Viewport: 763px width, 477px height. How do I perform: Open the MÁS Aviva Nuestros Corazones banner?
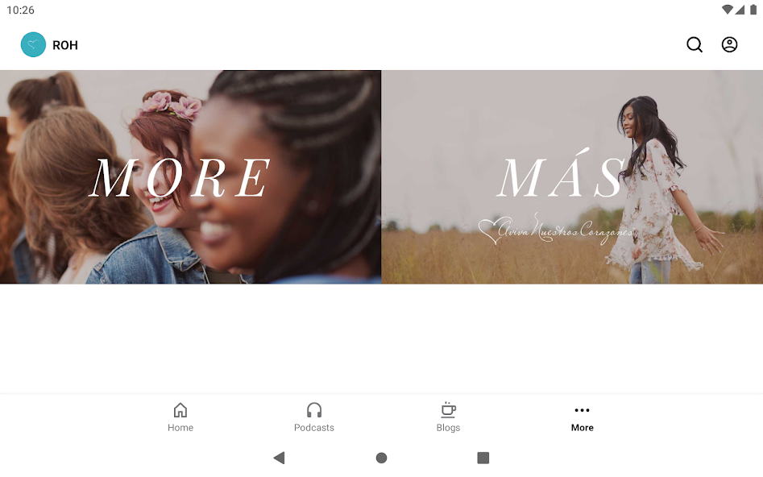572,177
